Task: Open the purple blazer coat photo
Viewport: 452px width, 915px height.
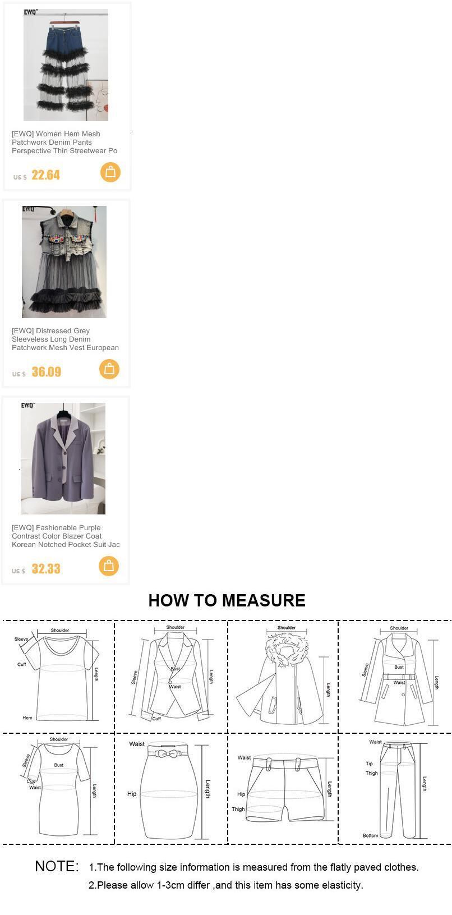Action: (63, 458)
